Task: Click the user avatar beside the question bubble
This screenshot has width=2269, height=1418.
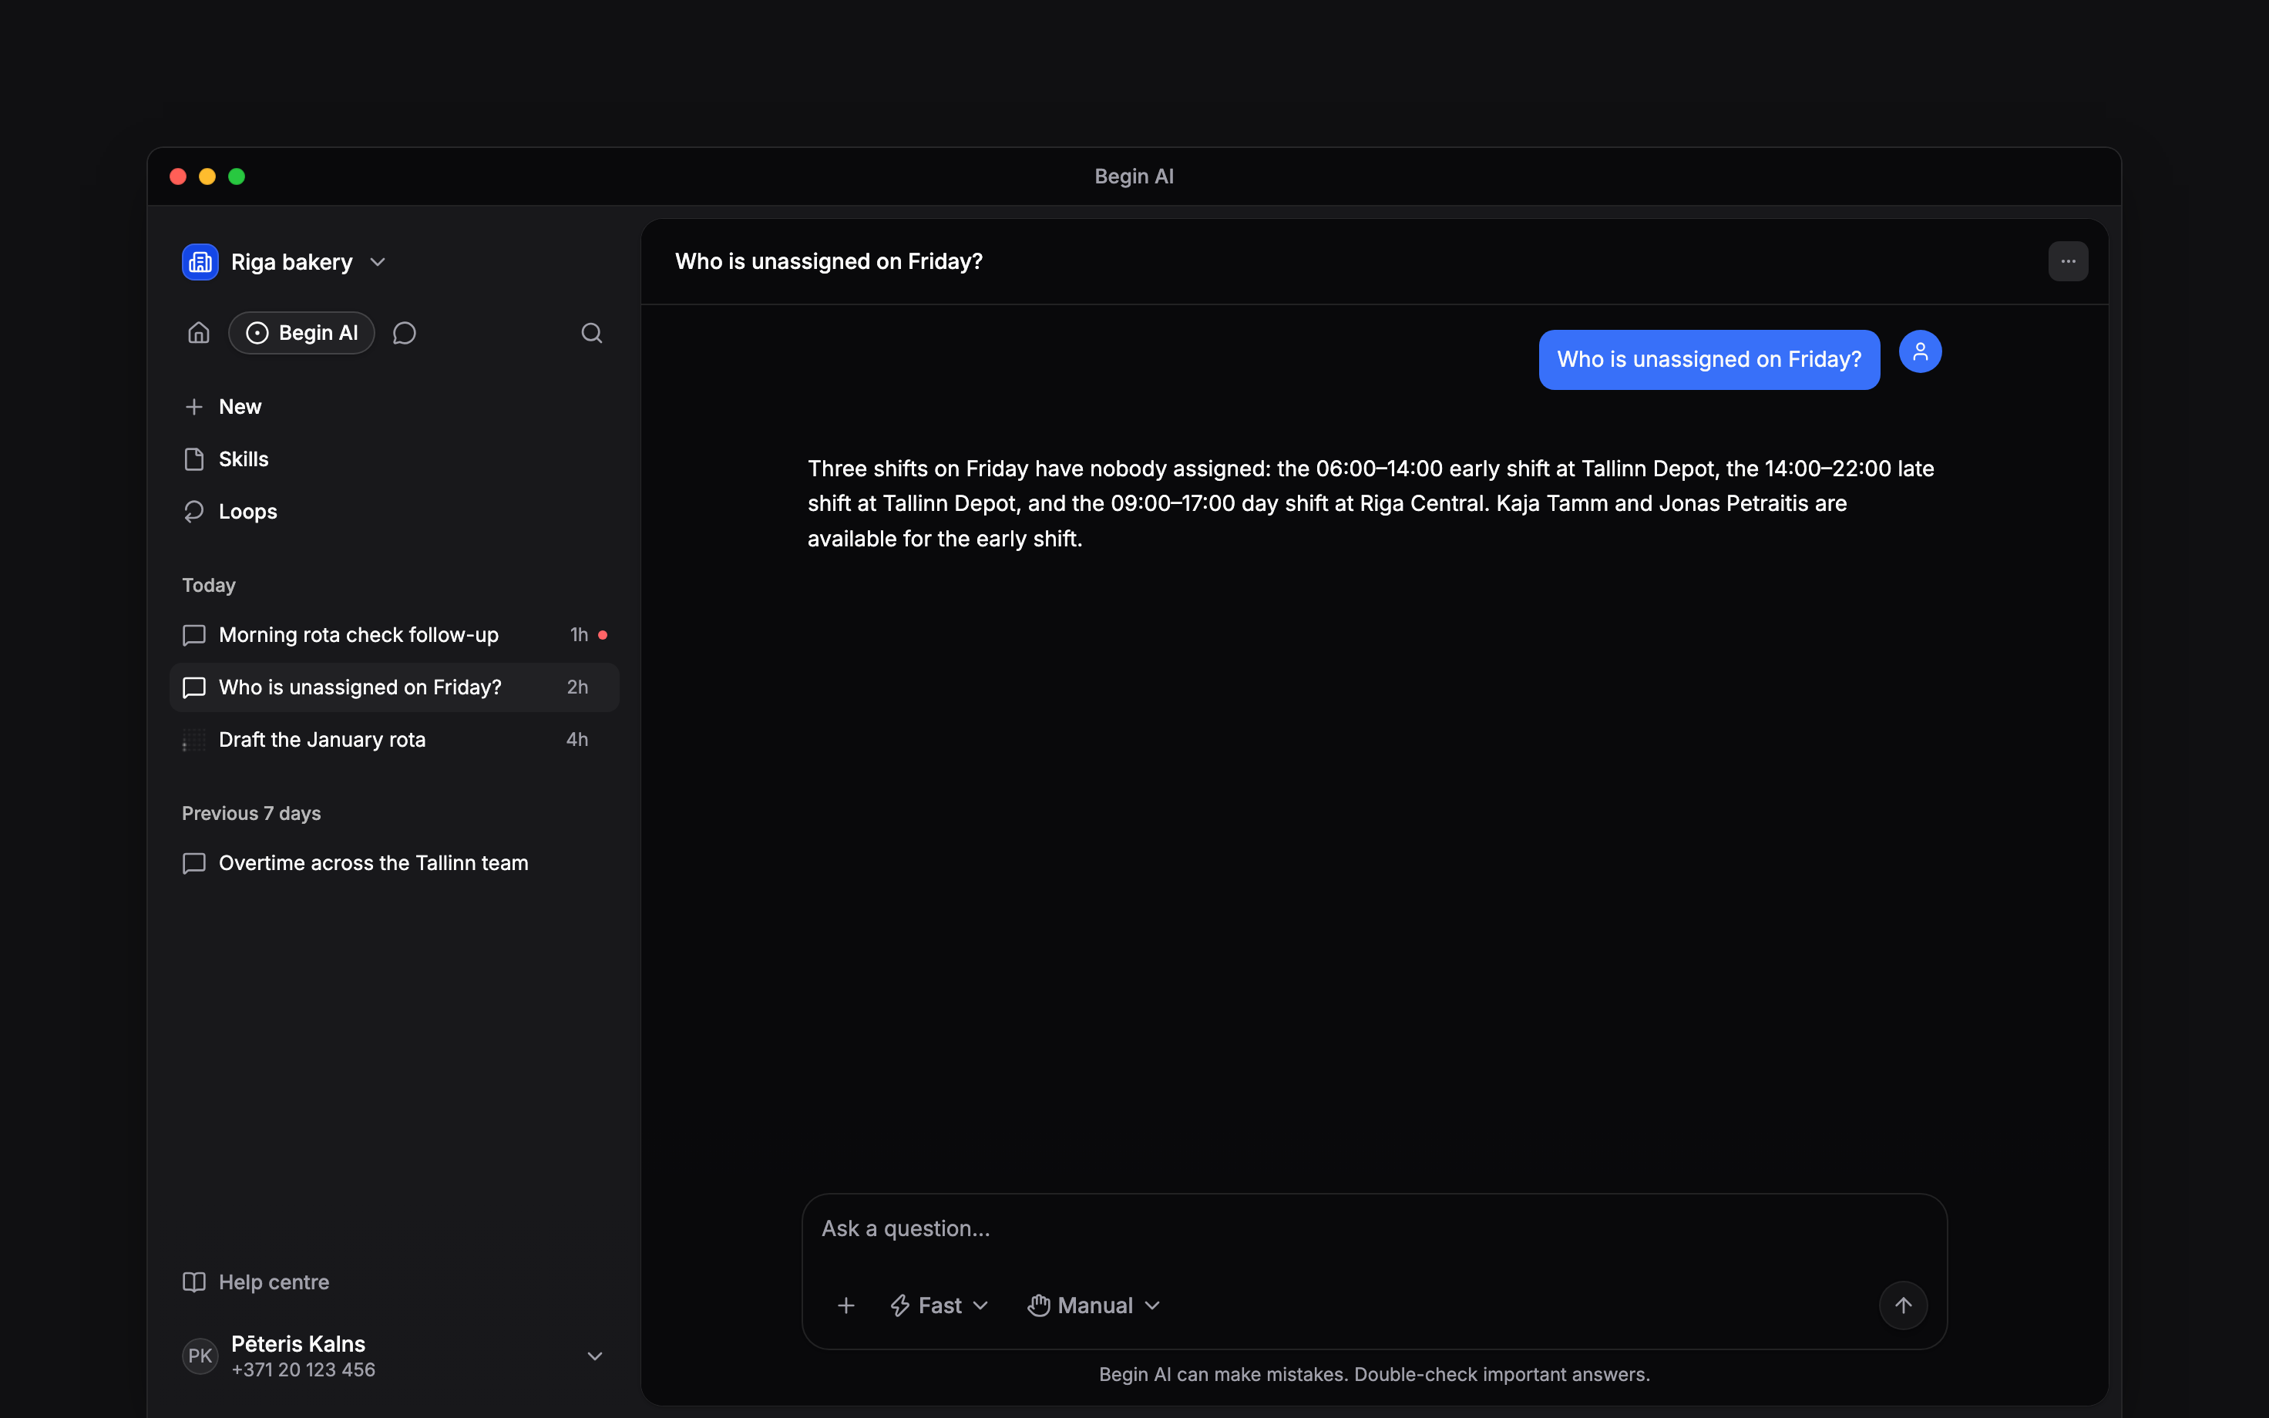Action: pyautogui.click(x=1919, y=351)
